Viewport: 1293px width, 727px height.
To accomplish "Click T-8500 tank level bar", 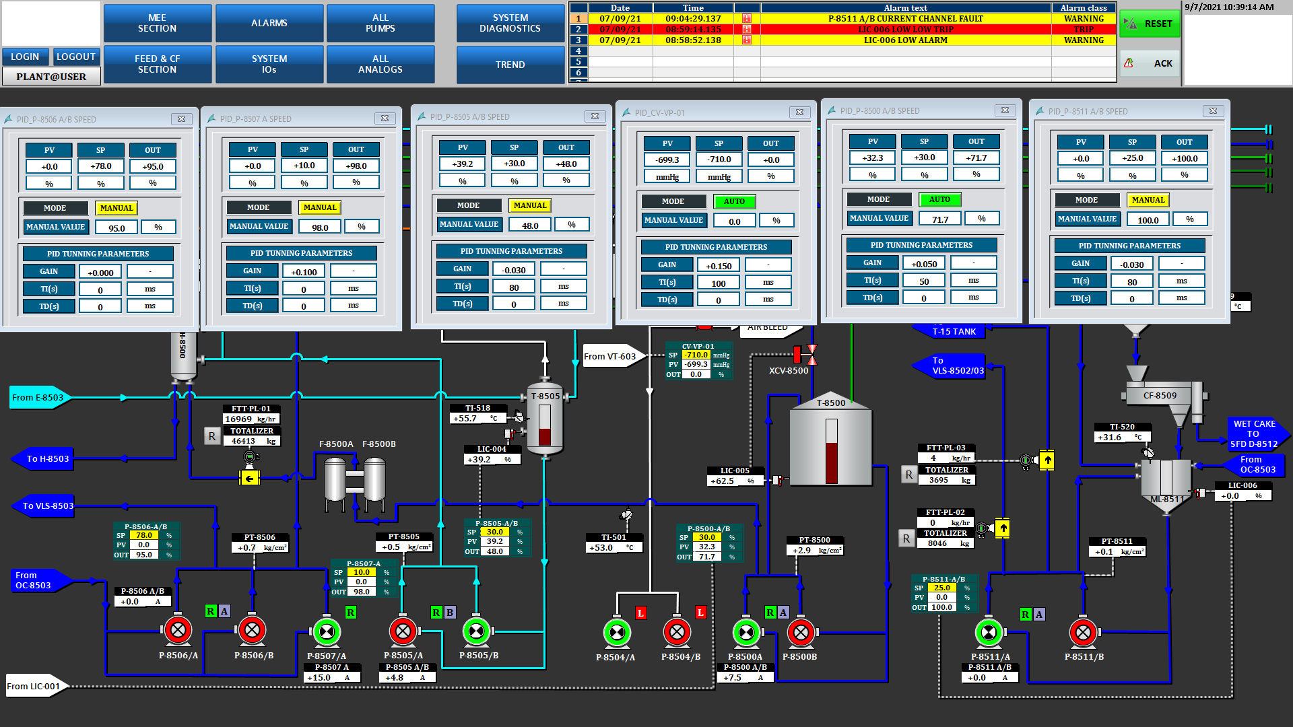I will (x=831, y=450).
